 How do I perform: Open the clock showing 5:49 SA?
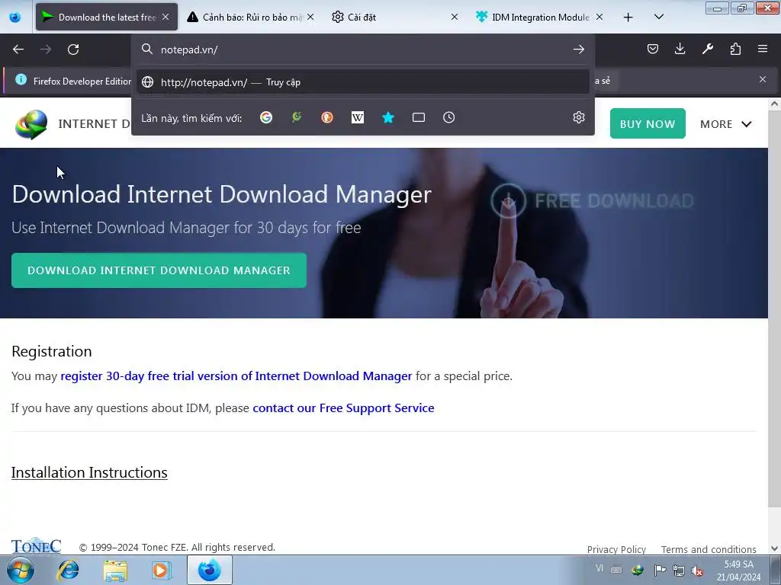click(738, 571)
